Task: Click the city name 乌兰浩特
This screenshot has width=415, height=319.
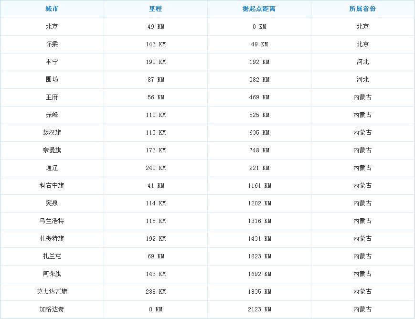Action: pyautogui.click(x=52, y=221)
